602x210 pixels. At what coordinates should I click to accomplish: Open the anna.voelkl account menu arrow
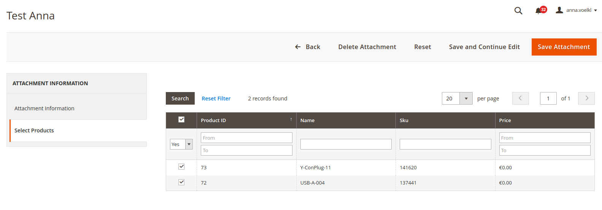tap(596, 11)
